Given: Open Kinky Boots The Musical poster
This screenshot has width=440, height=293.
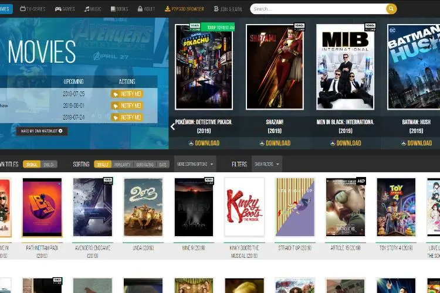Looking at the screenshot, I should 245,207.
